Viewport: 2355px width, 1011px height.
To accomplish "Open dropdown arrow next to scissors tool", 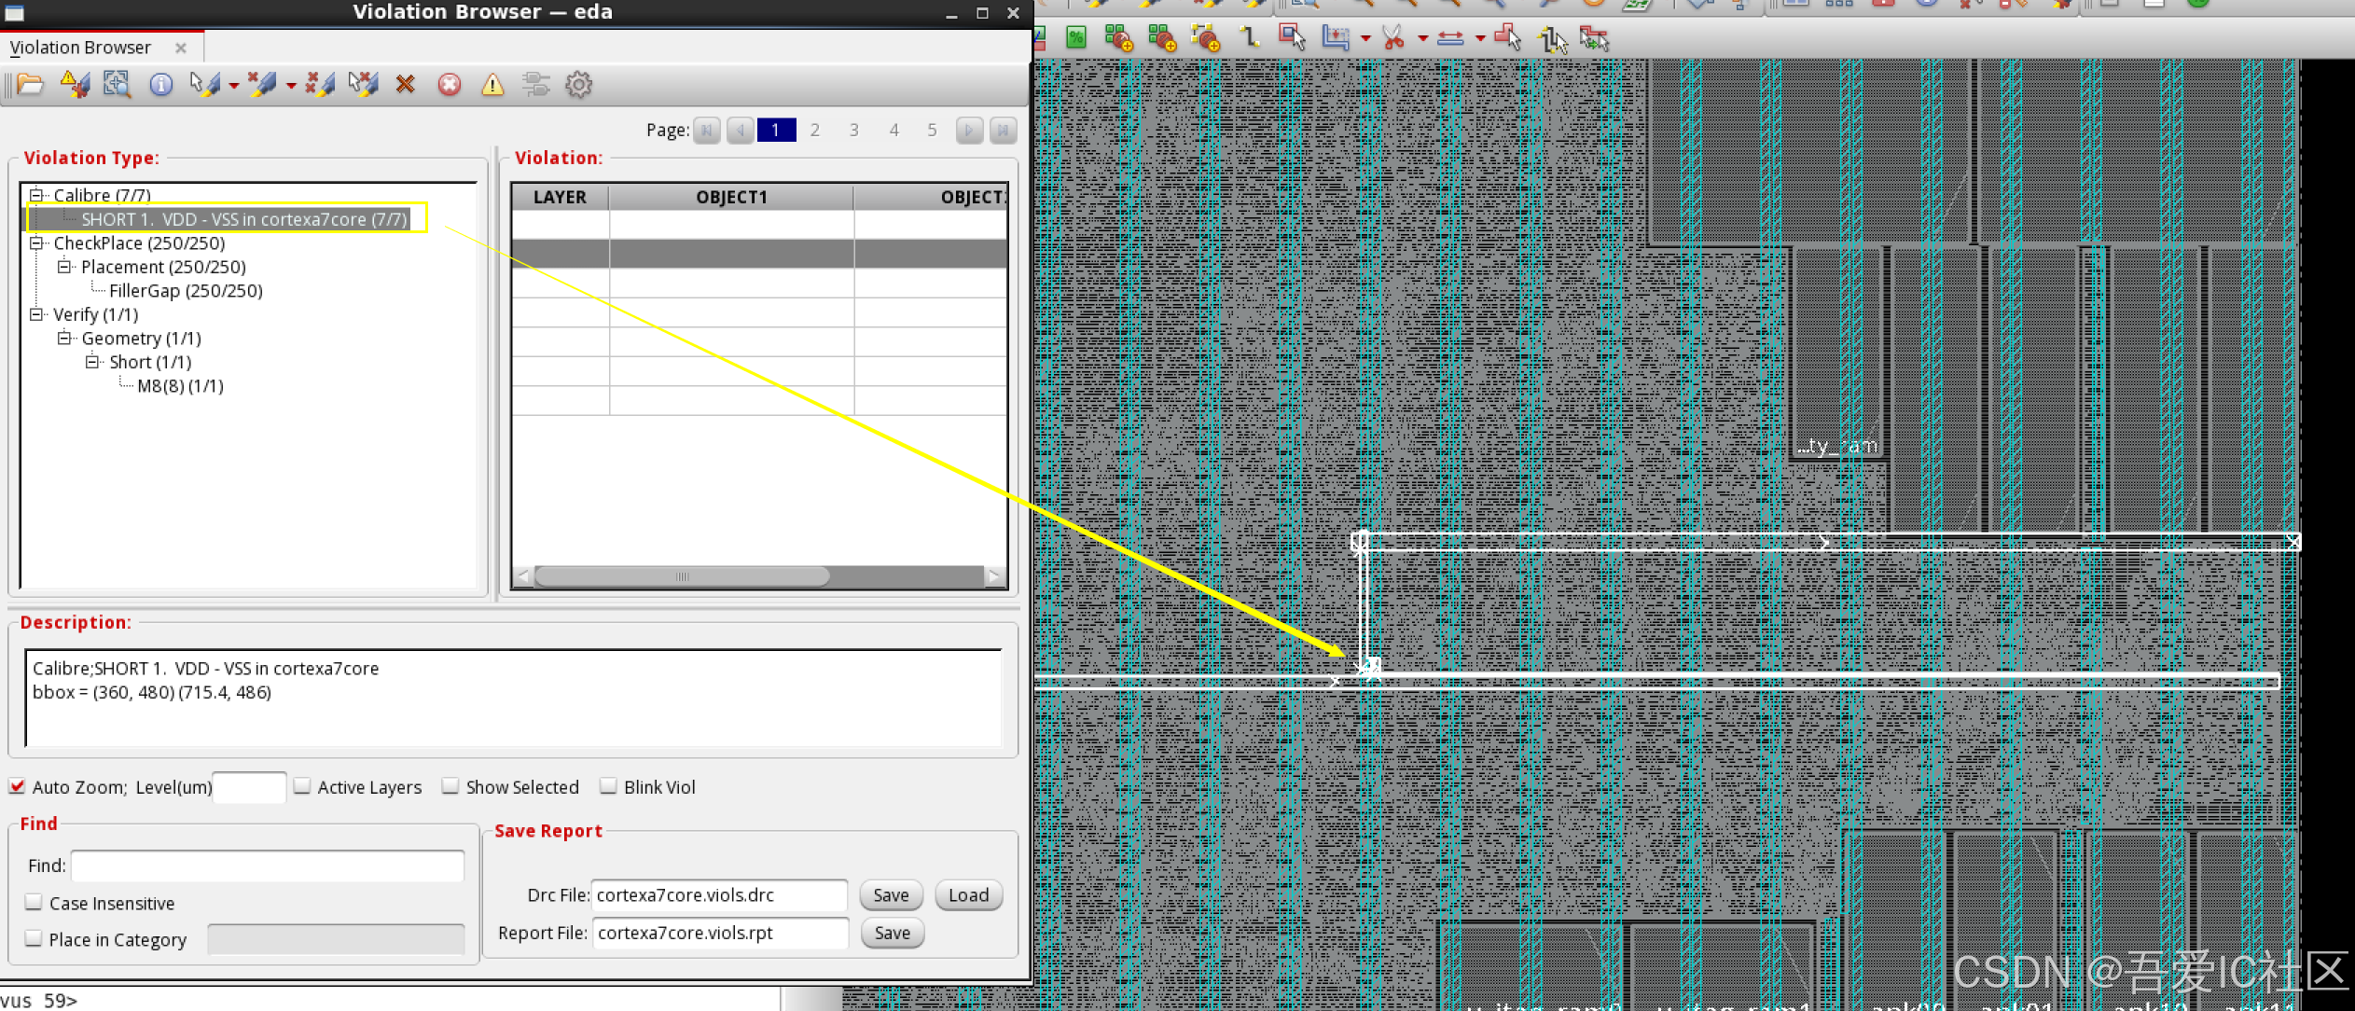I will tap(1422, 39).
